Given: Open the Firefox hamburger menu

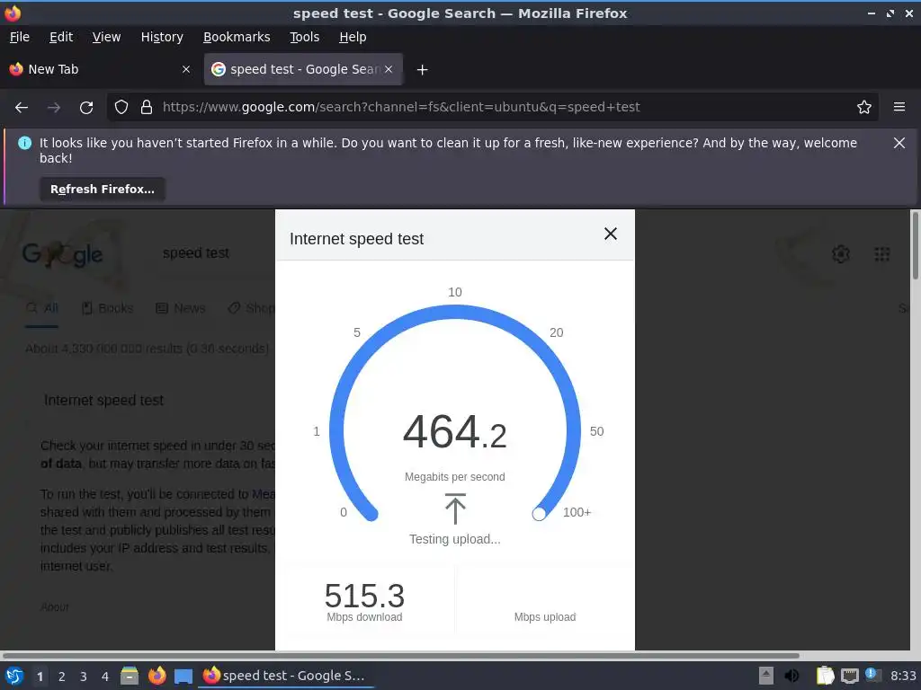Looking at the screenshot, I should pyautogui.click(x=899, y=107).
